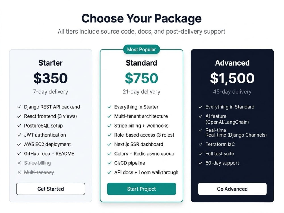Click checkmark beside Full test suite
The height and width of the screenshot is (213, 284).
tap(201, 154)
